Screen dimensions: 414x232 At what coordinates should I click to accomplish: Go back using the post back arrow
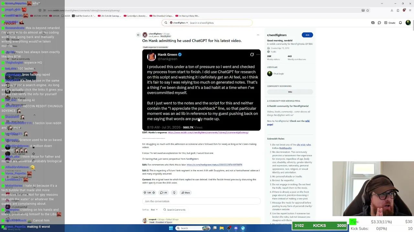[138, 35]
